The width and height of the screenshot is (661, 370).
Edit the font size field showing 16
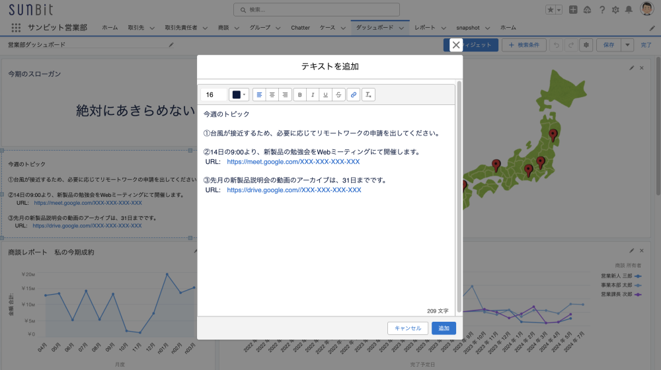pos(214,95)
